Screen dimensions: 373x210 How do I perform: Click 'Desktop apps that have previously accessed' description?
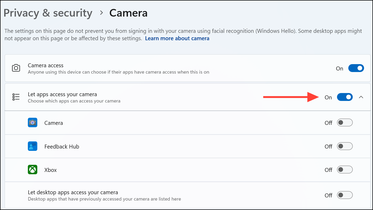click(104, 199)
